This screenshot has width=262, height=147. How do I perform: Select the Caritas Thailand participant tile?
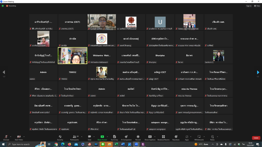131,22
